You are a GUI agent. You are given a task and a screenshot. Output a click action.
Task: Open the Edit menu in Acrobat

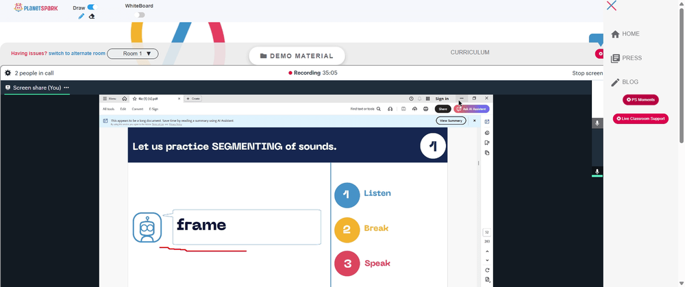(x=123, y=109)
